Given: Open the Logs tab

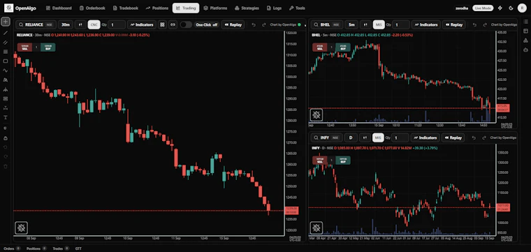Looking at the screenshot, I should coord(274,8).
